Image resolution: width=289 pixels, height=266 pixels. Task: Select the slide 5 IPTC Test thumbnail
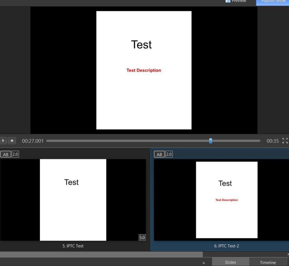pos(73,200)
